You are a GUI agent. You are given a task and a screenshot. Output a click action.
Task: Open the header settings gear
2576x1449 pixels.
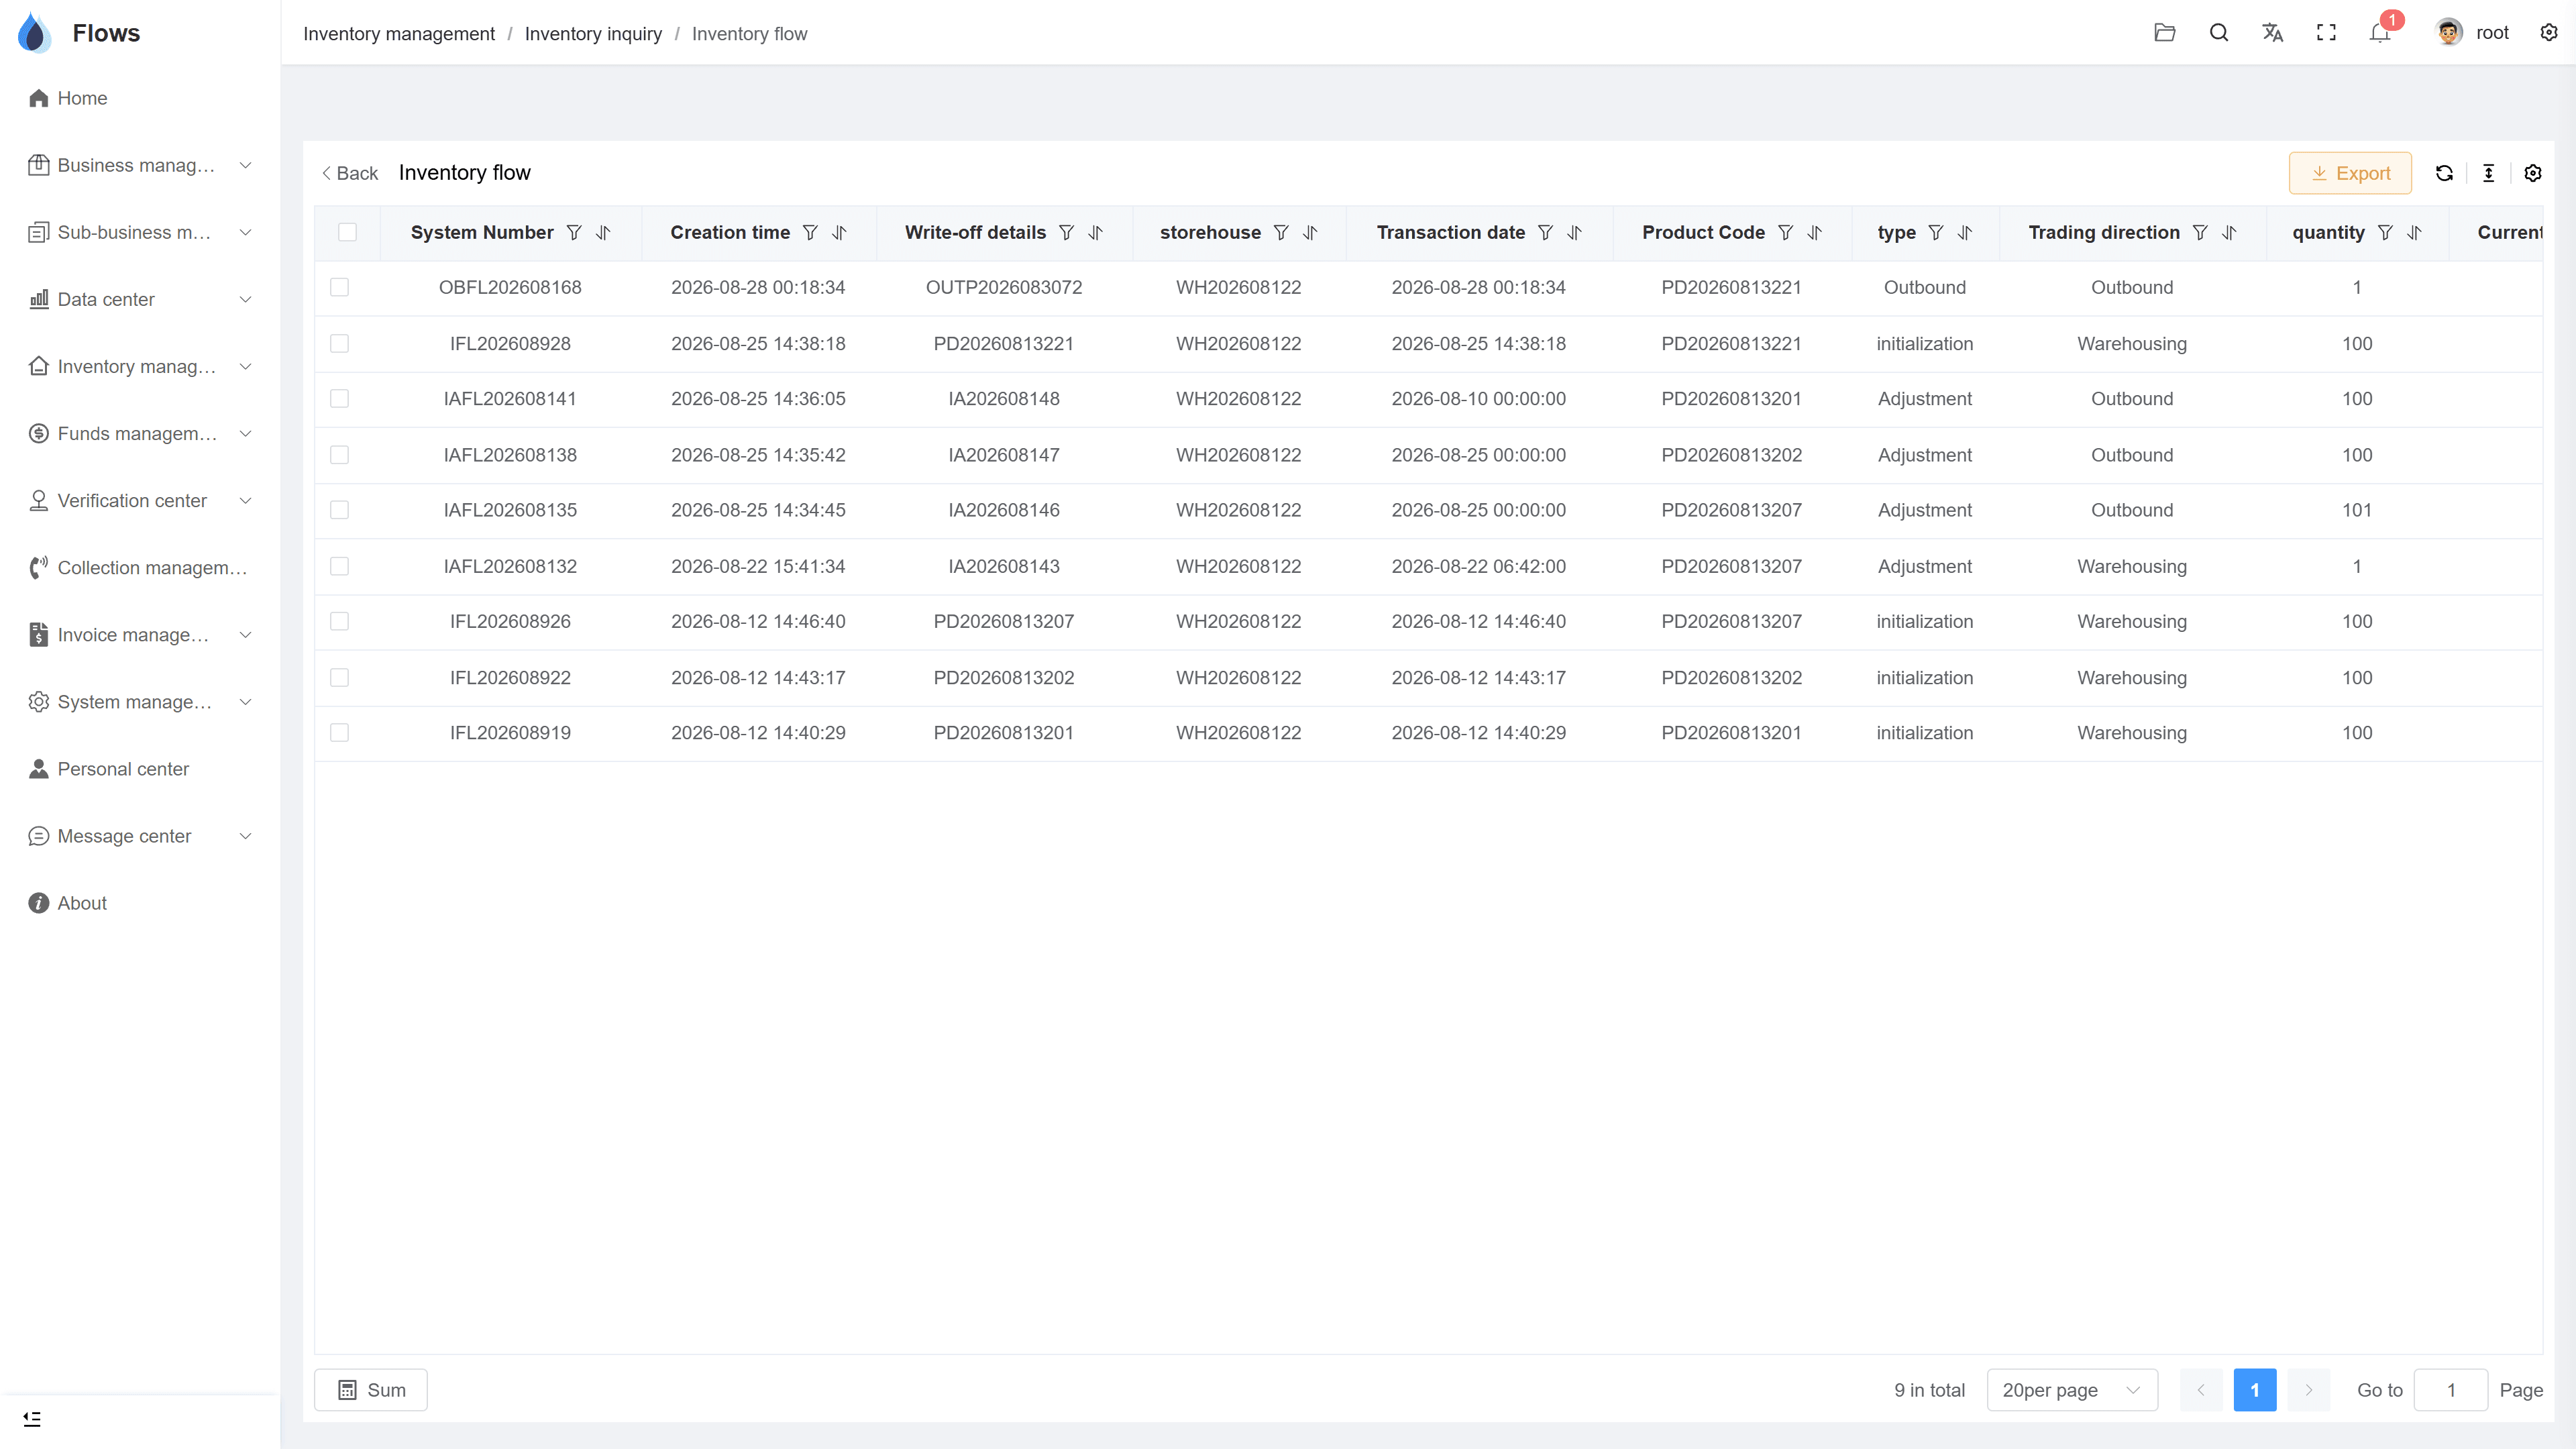pos(2549,33)
